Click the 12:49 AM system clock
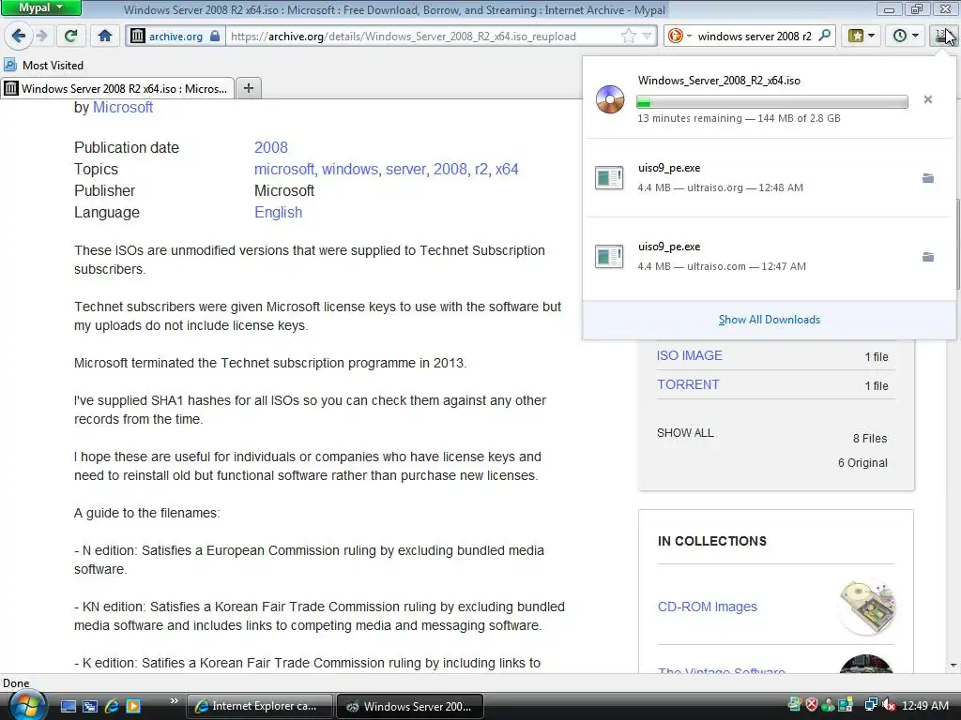The image size is (961, 720). tap(924, 705)
